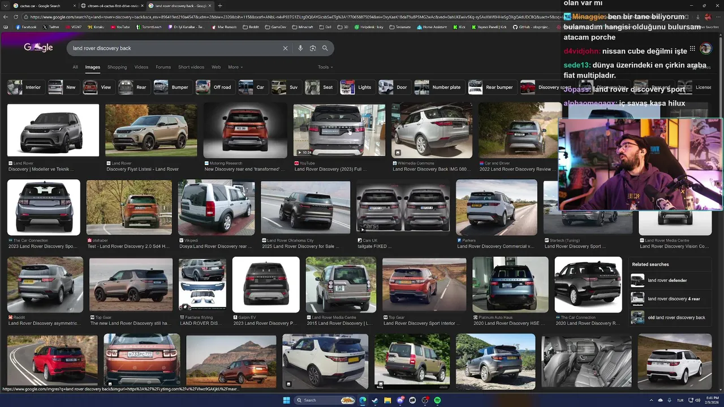This screenshot has height=407, width=724.
Task: Switch to the Shopping tab
Action: coord(117,67)
